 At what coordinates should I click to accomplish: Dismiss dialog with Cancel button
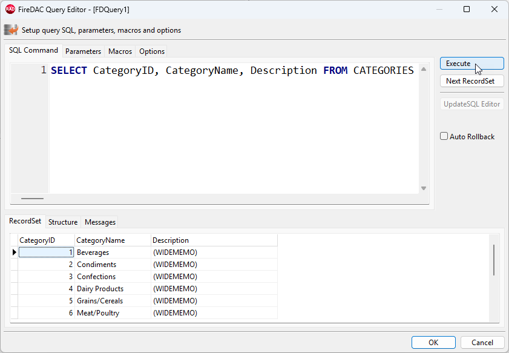coord(482,342)
